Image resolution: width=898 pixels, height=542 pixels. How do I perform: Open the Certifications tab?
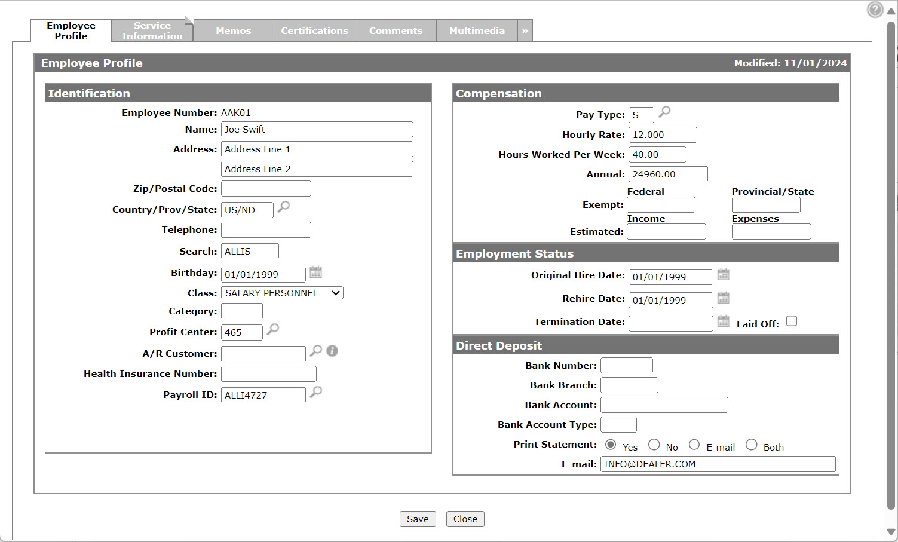[x=315, y=30]
